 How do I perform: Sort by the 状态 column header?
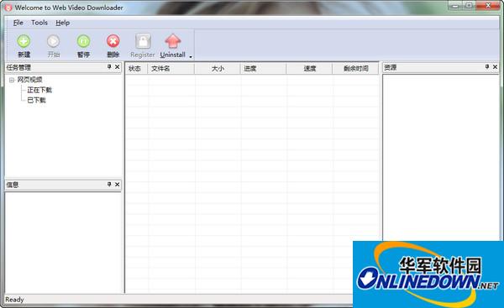pos(136,69)
